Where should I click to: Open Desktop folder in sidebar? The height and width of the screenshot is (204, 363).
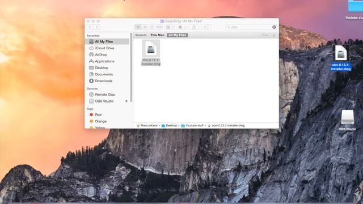[x=107, y=68]
